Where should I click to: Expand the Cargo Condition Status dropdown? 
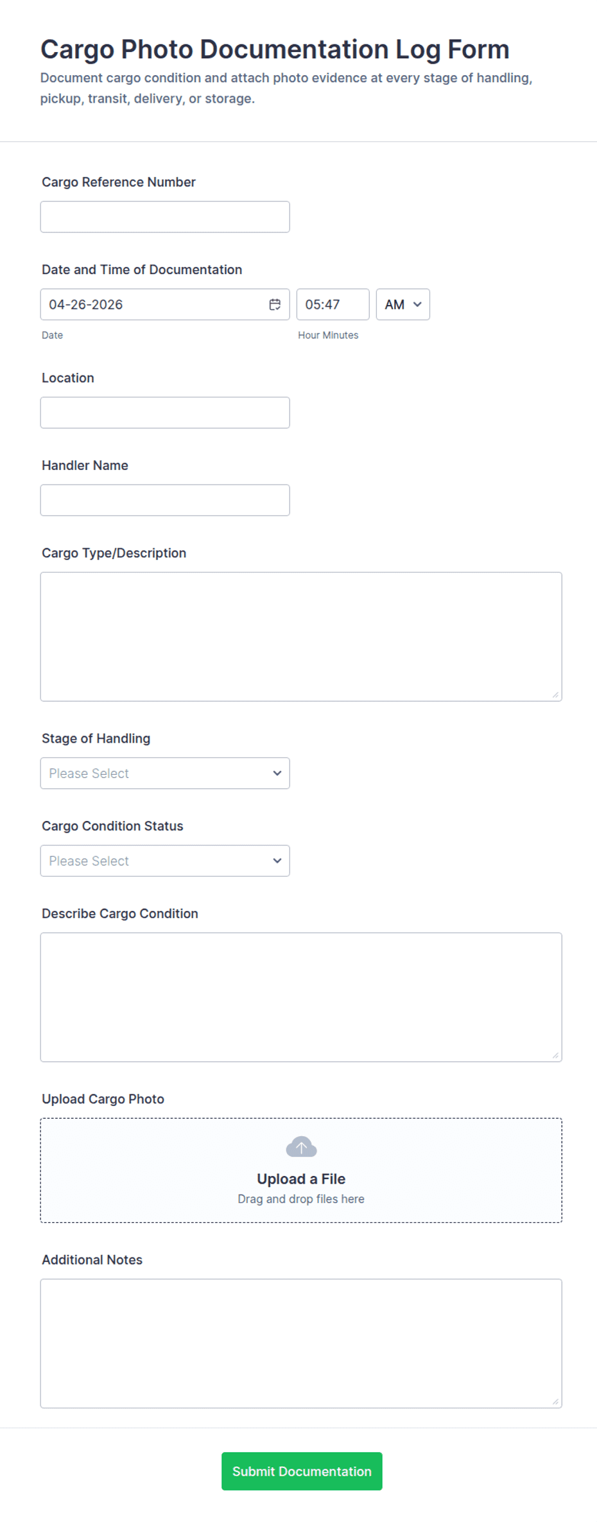(165, 860)
